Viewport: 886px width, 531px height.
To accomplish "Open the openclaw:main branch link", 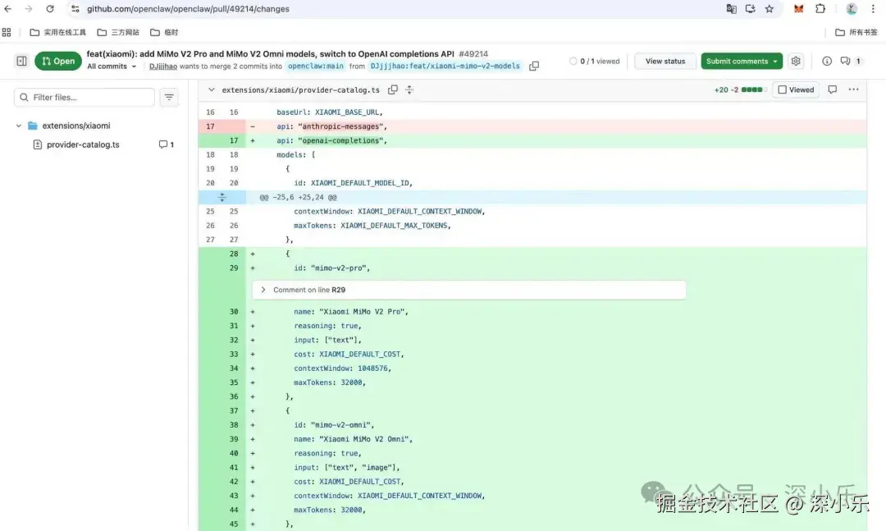I will (315, 66).
